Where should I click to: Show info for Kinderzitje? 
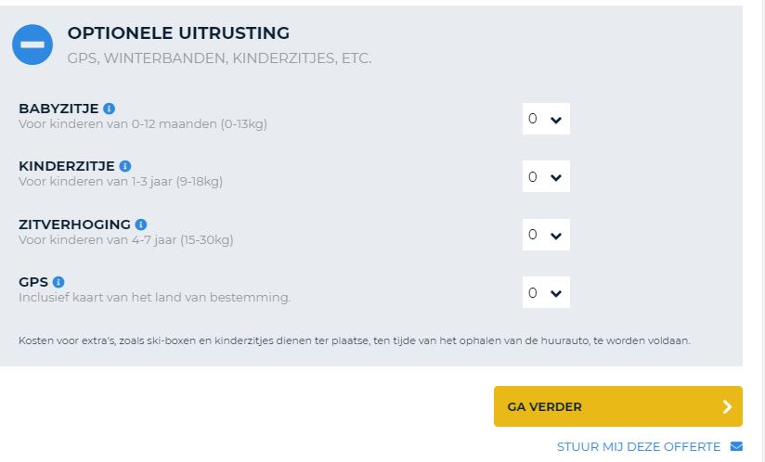click(126, 166)
